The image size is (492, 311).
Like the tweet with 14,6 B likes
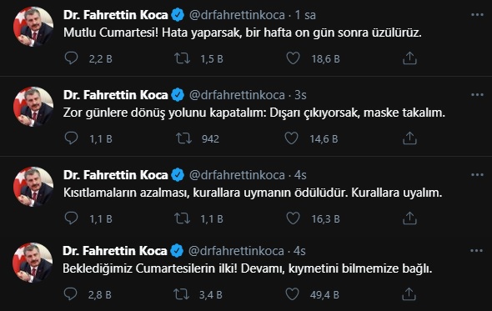point(291,138)
